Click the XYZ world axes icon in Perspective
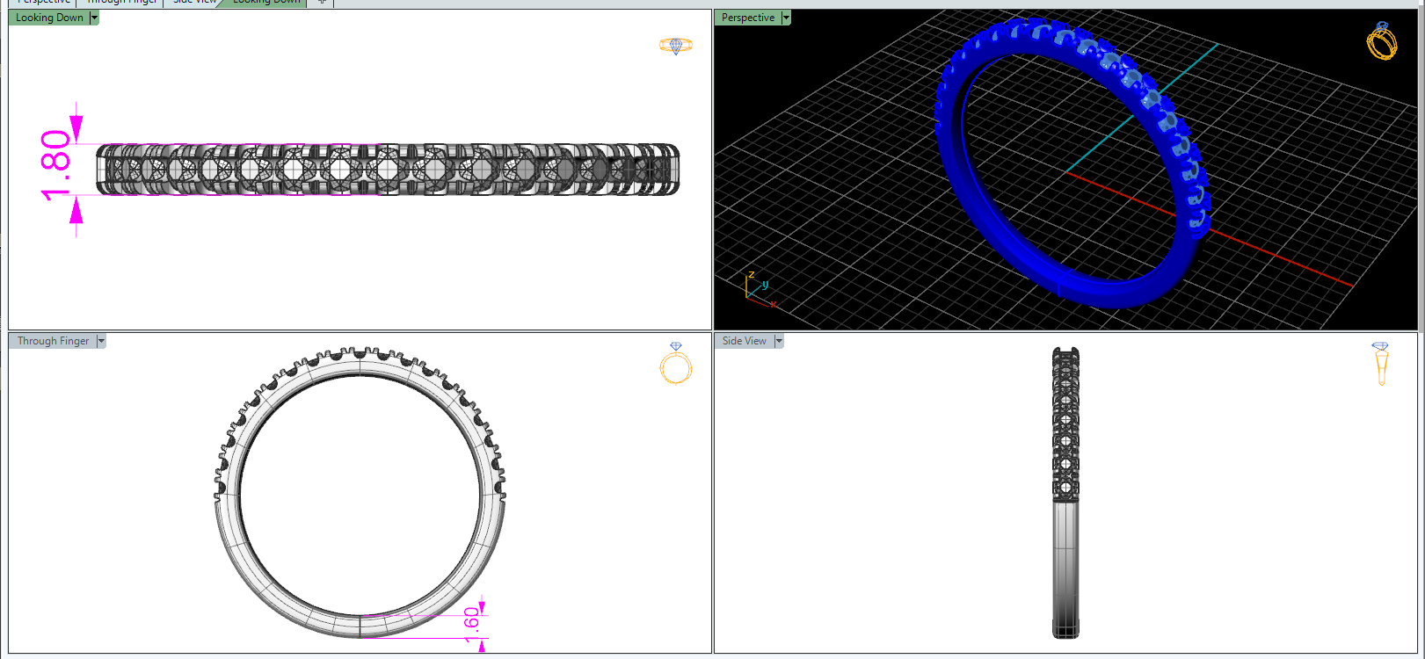Screen dimensions: 1425x659 [x=760, y=288]
